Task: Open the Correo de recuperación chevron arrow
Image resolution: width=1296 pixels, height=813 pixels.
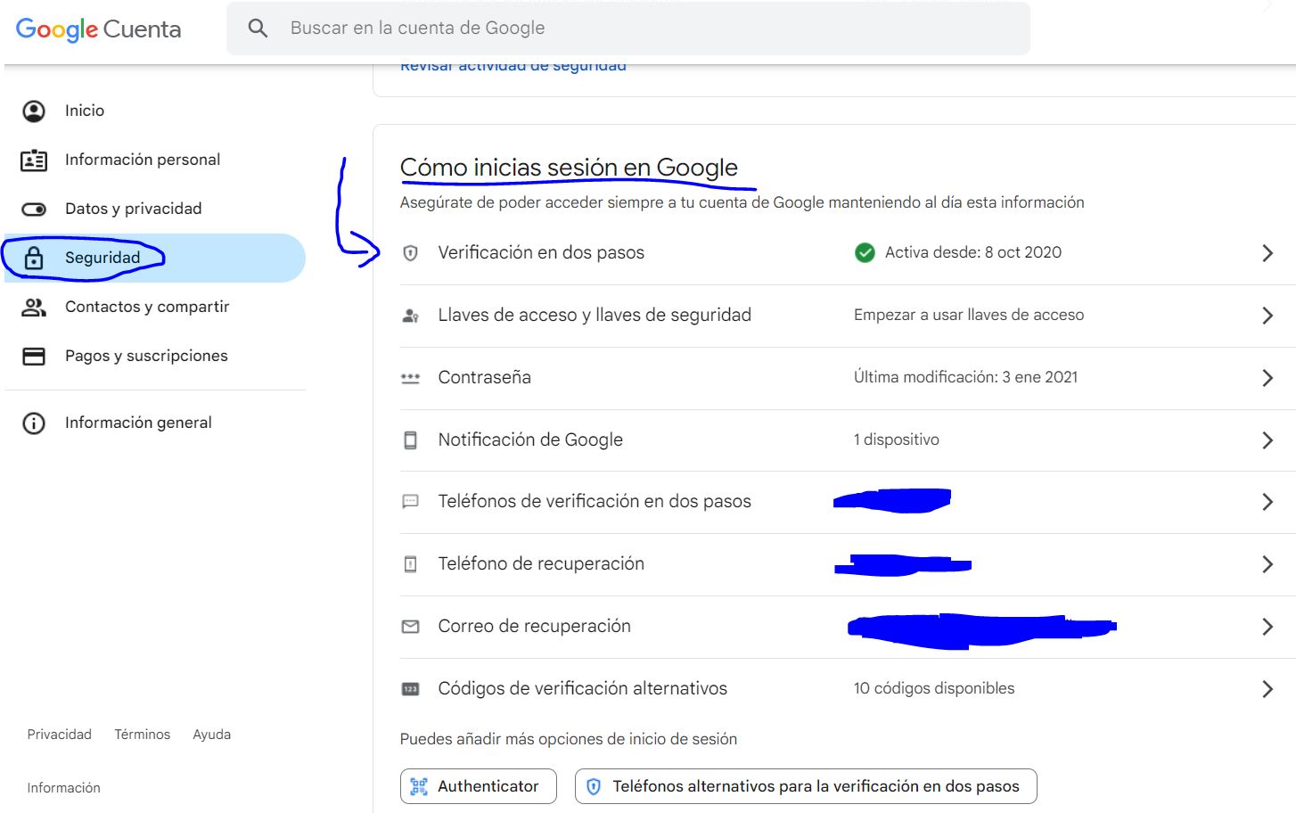Action: pyautogui.click(x=1267, y=627)
